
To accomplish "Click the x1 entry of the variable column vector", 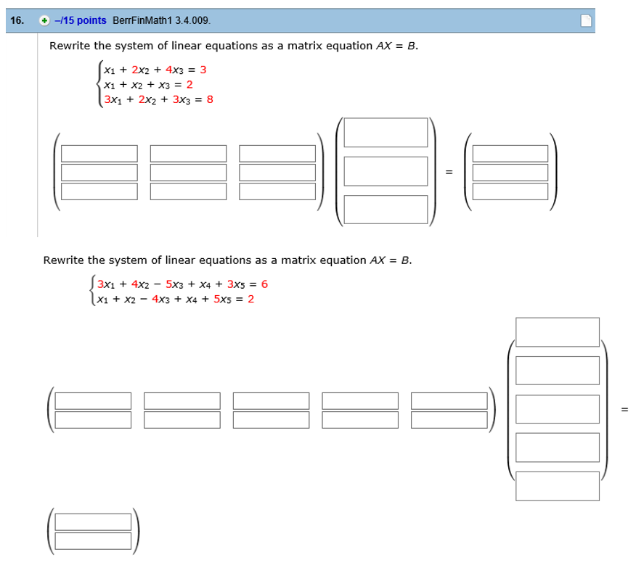I will click(x=386, y=133).
